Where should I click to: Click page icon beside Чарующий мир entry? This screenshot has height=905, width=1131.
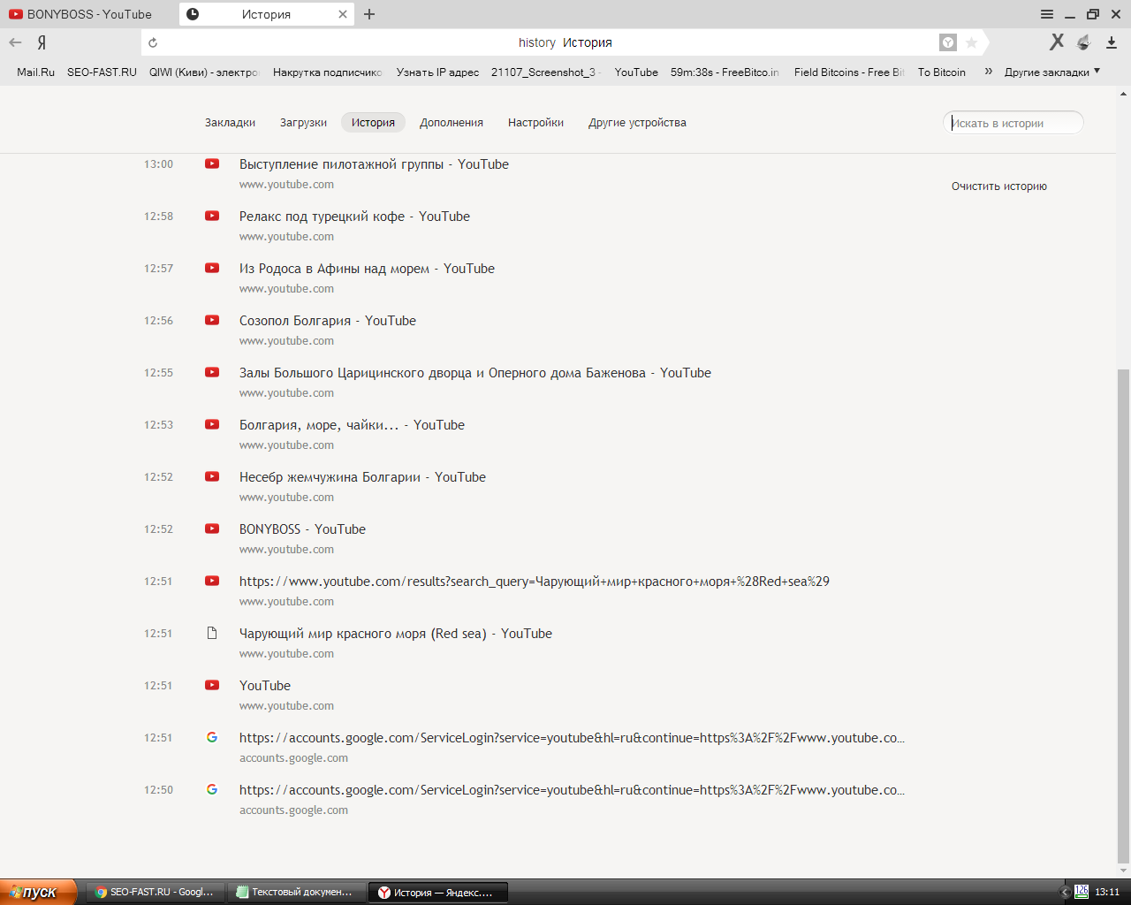click(212, 633)
